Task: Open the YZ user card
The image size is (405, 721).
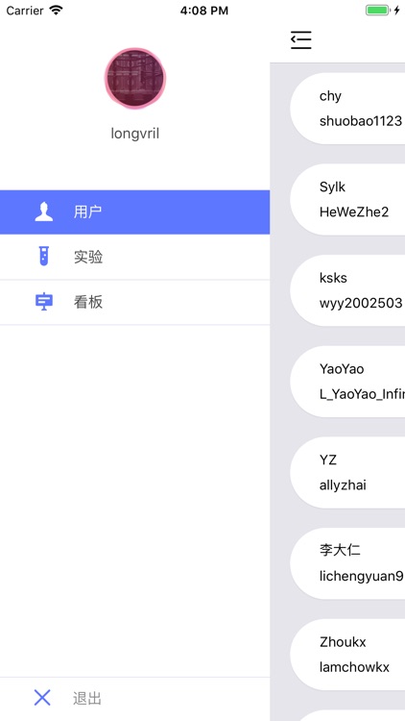Action: [347, 473]
